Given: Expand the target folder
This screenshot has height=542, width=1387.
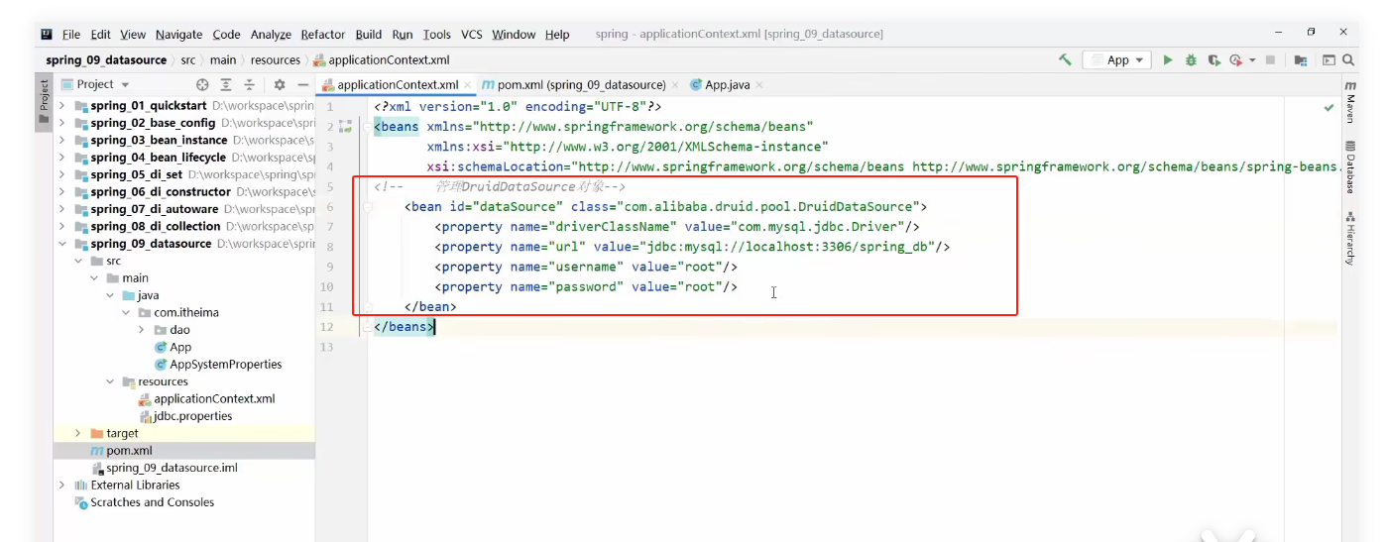Looking at the screenshot, I should point(78,433).
